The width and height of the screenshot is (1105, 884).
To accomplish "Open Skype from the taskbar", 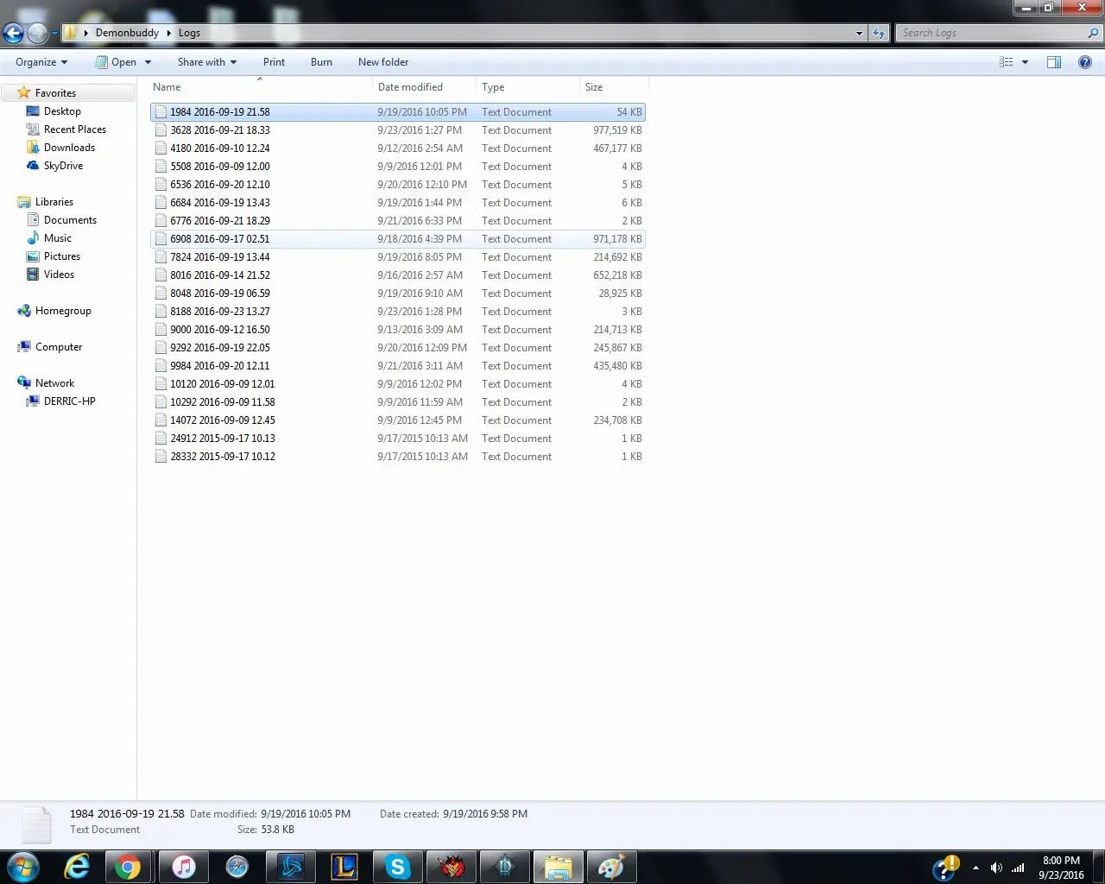I will [397, 867].
